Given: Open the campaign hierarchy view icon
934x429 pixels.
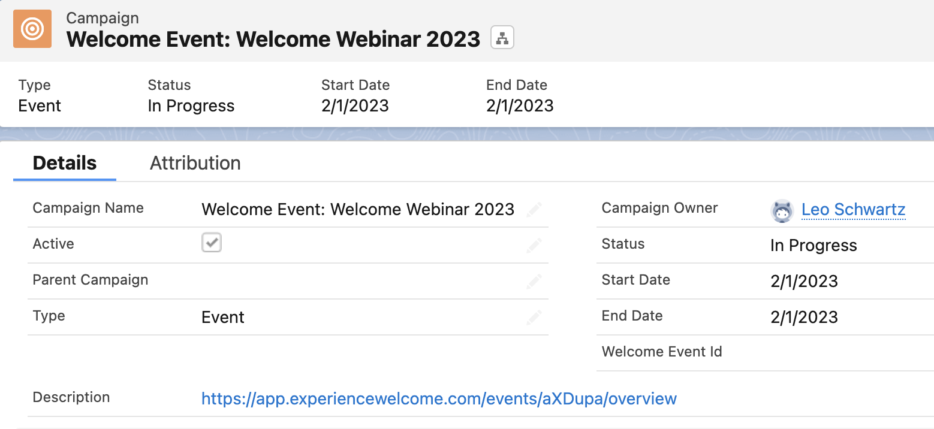Looking at the screenshot, I should 502,38.
